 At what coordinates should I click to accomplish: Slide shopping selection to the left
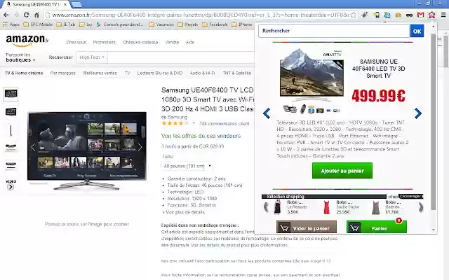tap(266, 207)
